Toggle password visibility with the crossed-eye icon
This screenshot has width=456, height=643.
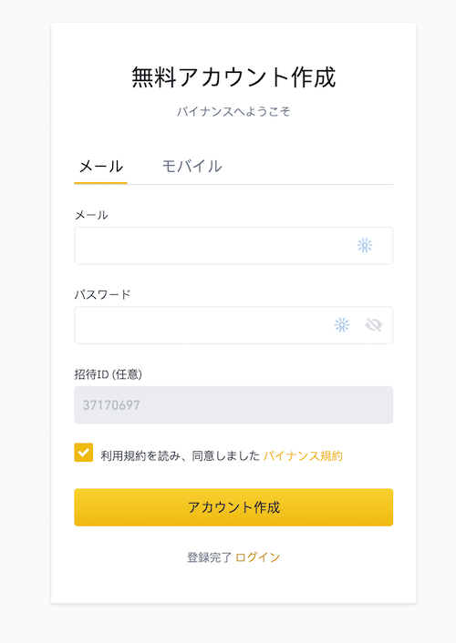tap(373, 325)
